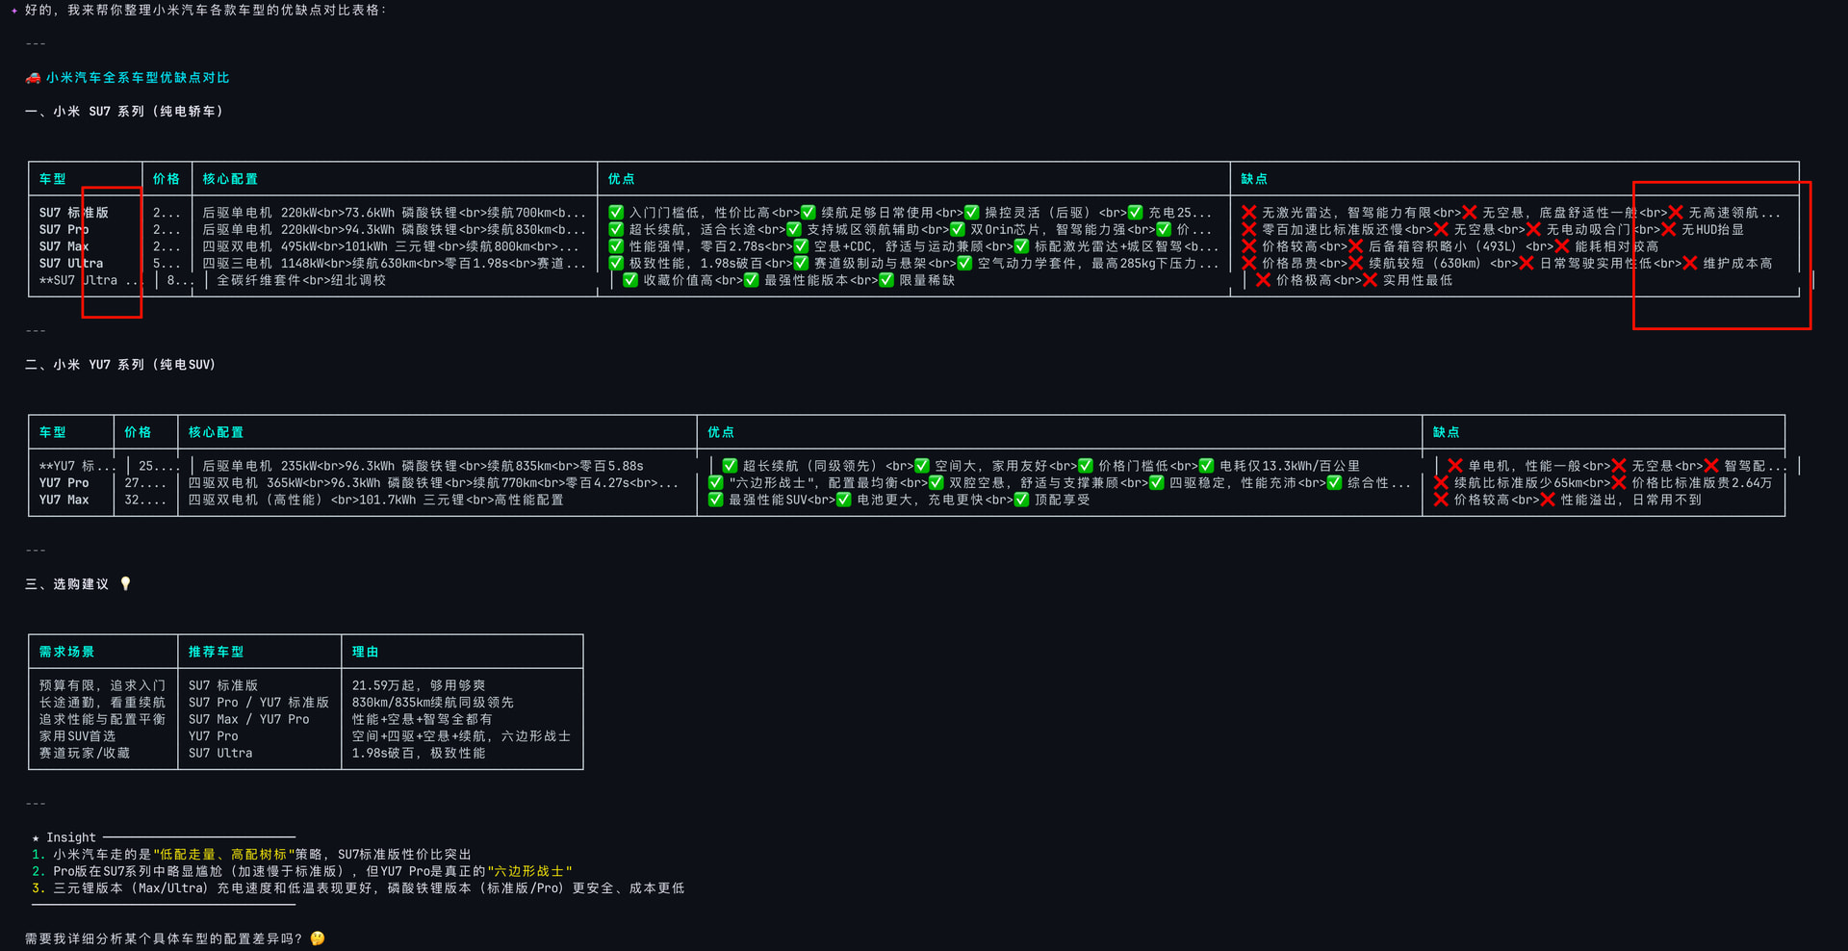Click the green check before 极致性能，1.98s破百
1848x951 pixels.
point(616,264)
